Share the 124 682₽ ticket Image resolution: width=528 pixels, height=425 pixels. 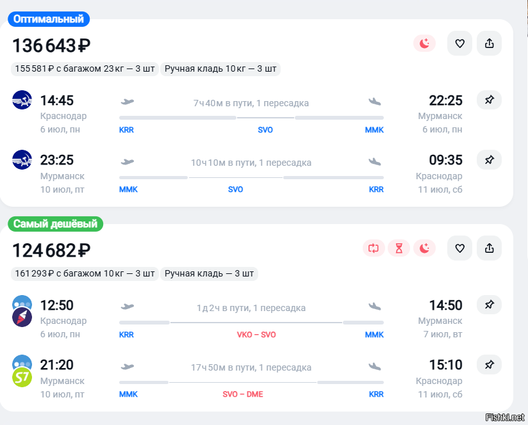490,248
